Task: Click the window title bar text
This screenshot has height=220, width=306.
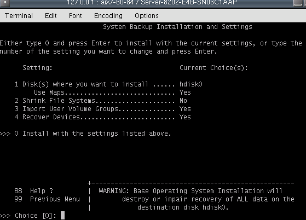Action: pos(152,3)
